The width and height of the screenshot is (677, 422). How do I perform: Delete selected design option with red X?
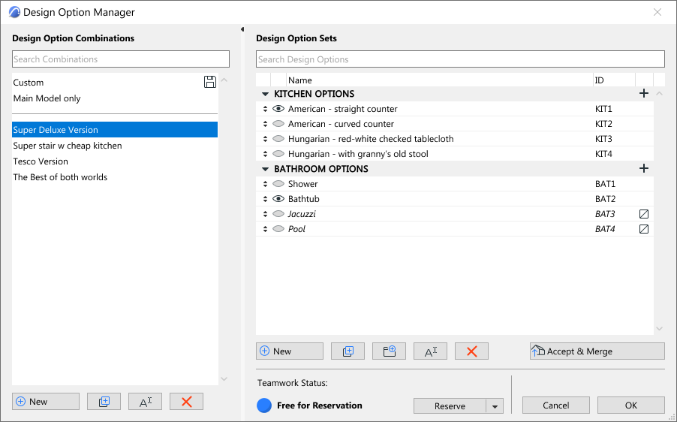tap(471, 351)
